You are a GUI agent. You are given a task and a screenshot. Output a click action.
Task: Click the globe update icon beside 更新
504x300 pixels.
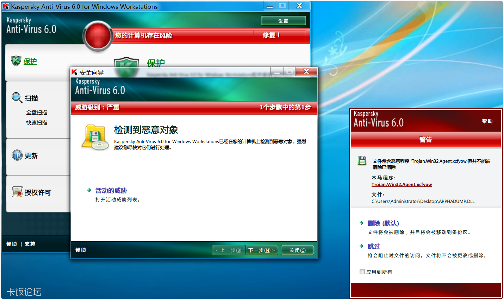[17, 155]
